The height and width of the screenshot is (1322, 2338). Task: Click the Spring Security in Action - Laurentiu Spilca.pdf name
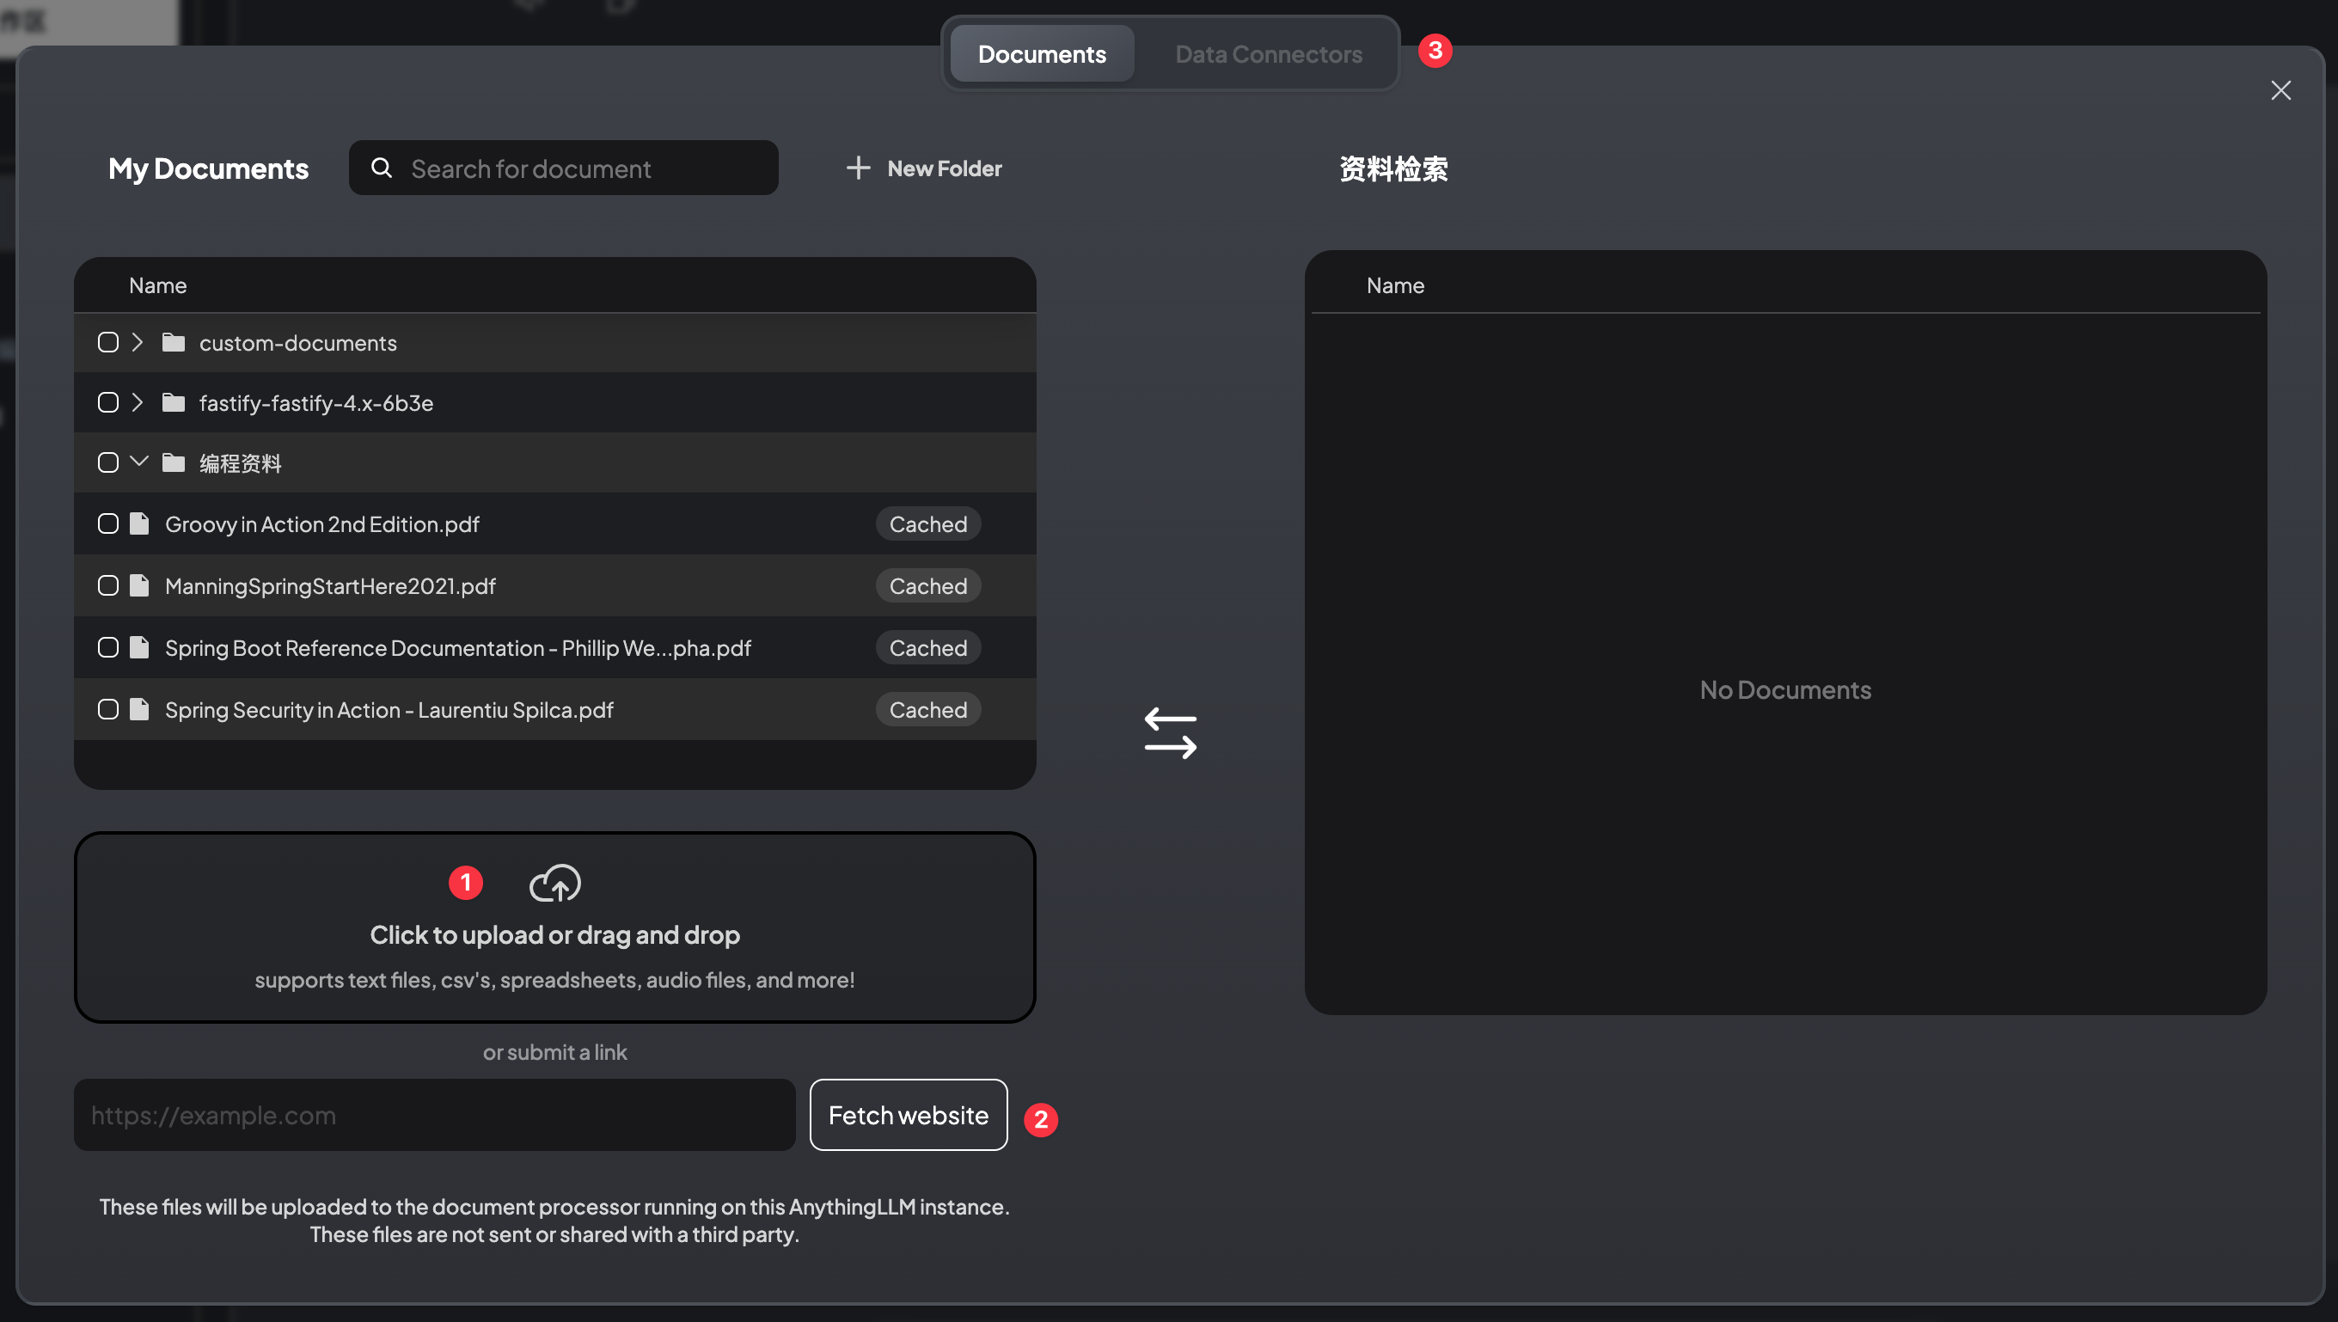pos(389,709)
